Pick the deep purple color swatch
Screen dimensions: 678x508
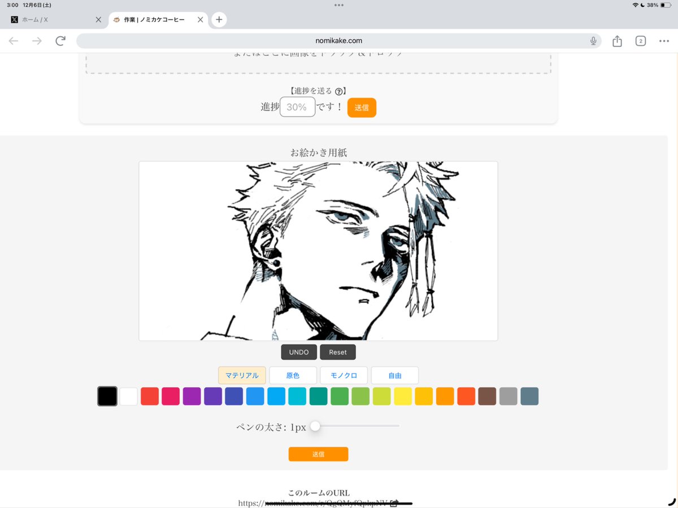(x=213, y=396)
